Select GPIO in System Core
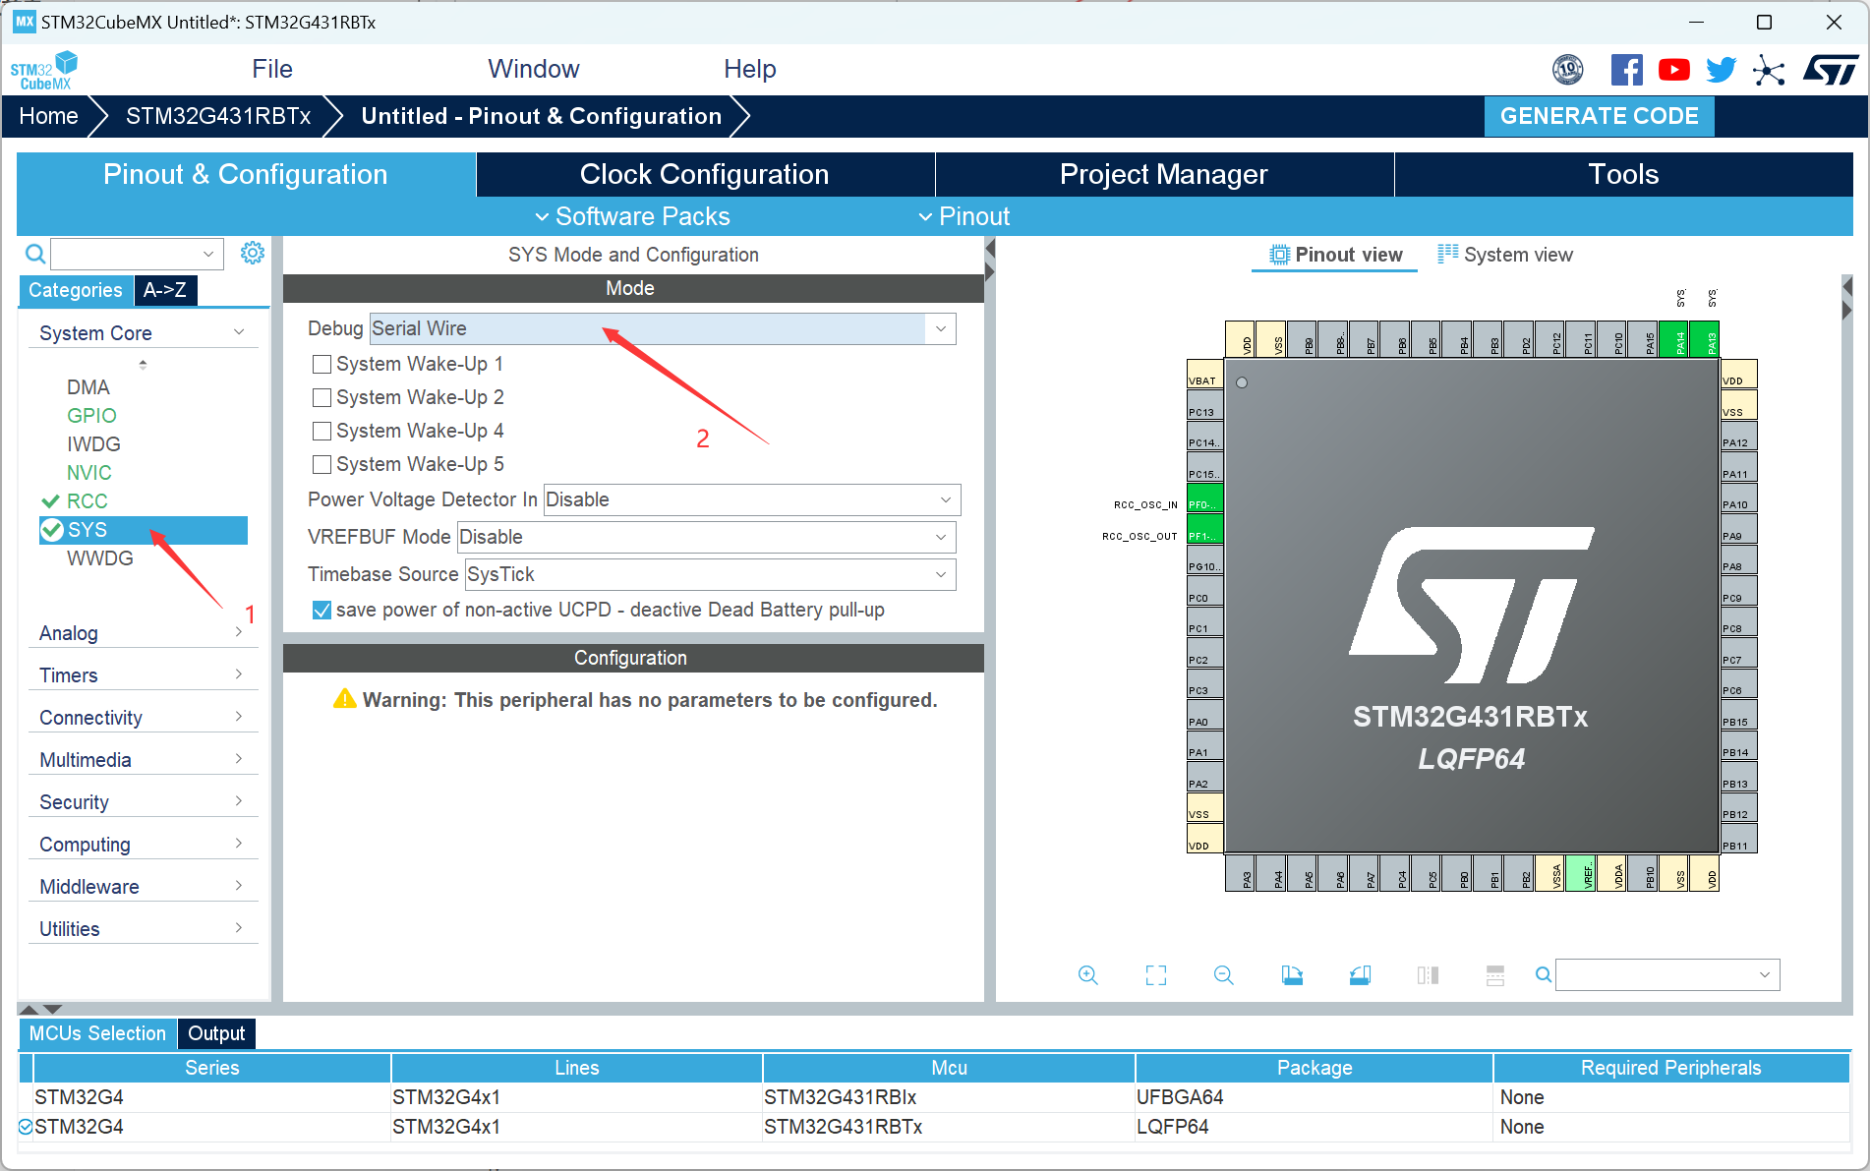Viewport: 1870px width, 1171px height. click(x=91, y=416)
